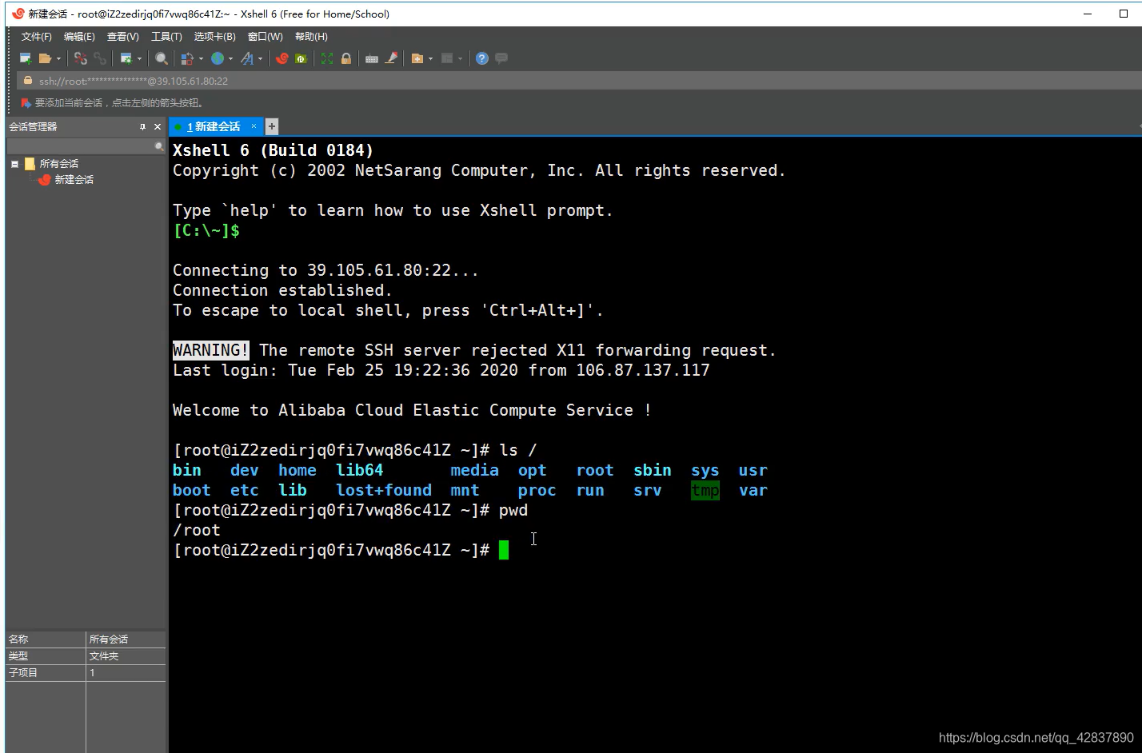Click the address bar lock icon

coord(28,81)
